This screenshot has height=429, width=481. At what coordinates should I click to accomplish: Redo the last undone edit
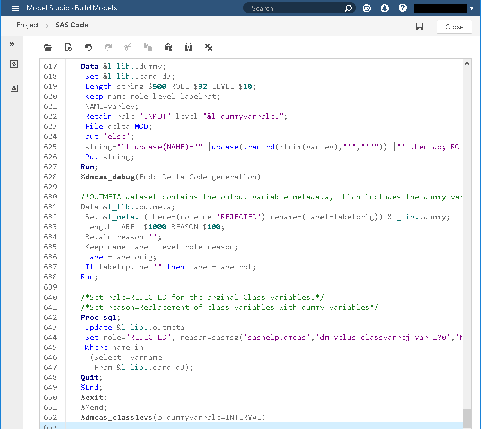click(x=108, y=47)
